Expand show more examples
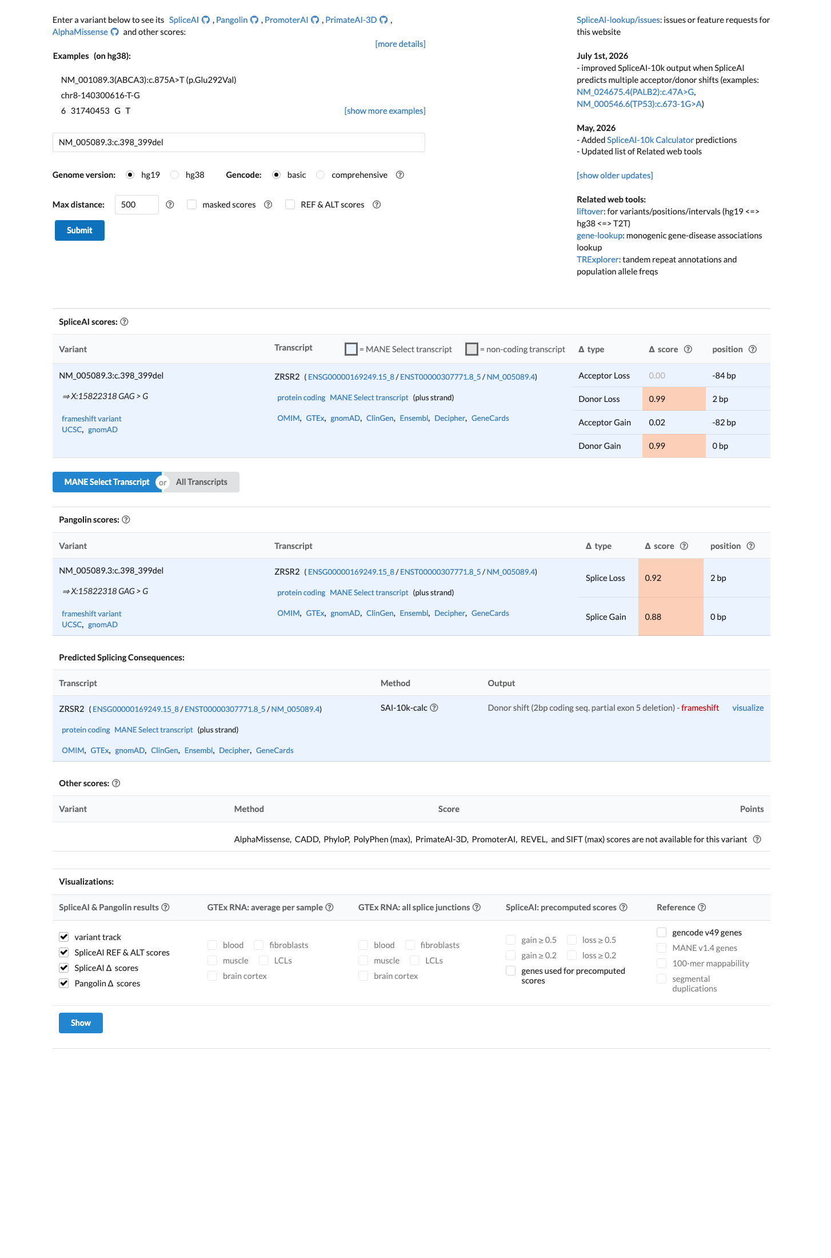Image resolution: width=831 pixels, height=1258 pixels. (385, 111)
